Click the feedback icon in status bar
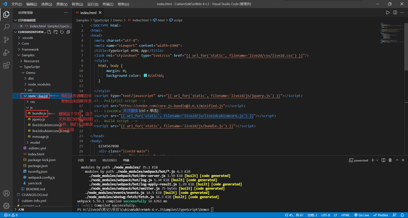Viewport: 408px width, 218px height. click(394, 215)
